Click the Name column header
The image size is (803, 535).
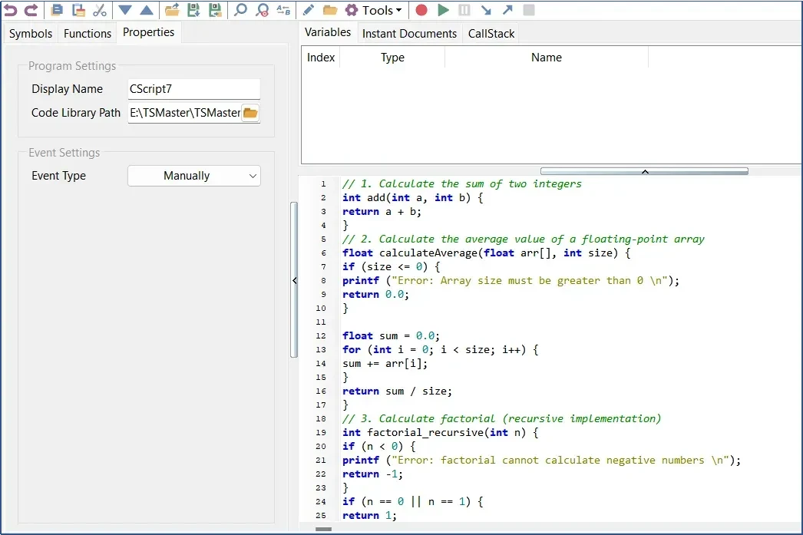547,58
